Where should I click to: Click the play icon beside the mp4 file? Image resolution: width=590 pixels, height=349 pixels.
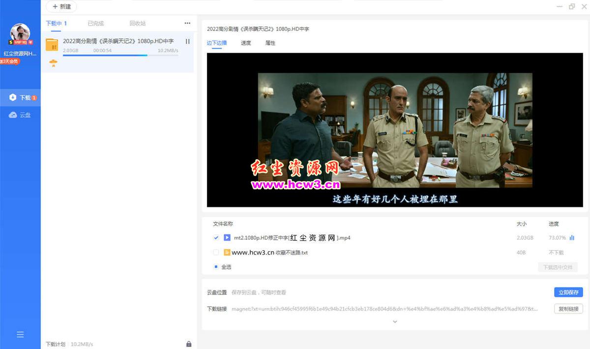(227, 238)
